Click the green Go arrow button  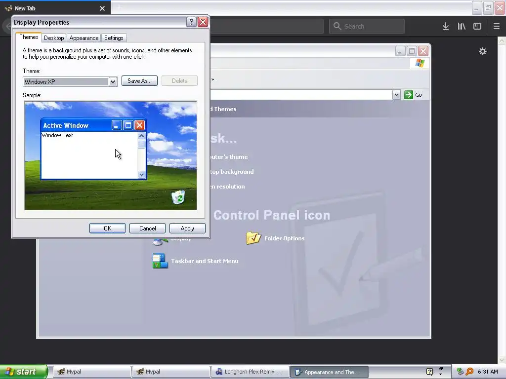tap(409, 95)
